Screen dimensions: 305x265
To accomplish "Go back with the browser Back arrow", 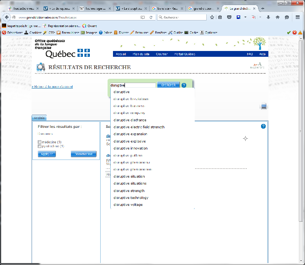I will point(7,17).
